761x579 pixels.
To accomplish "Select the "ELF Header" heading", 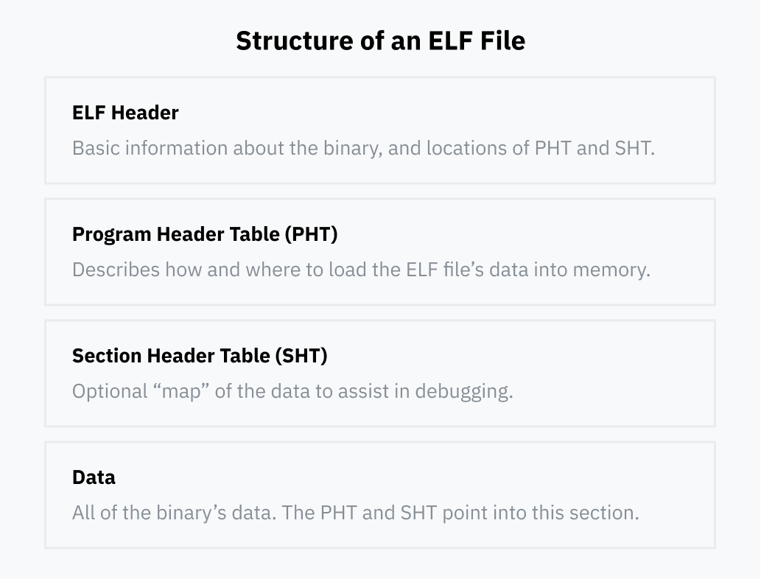I will tap(125, 113).
